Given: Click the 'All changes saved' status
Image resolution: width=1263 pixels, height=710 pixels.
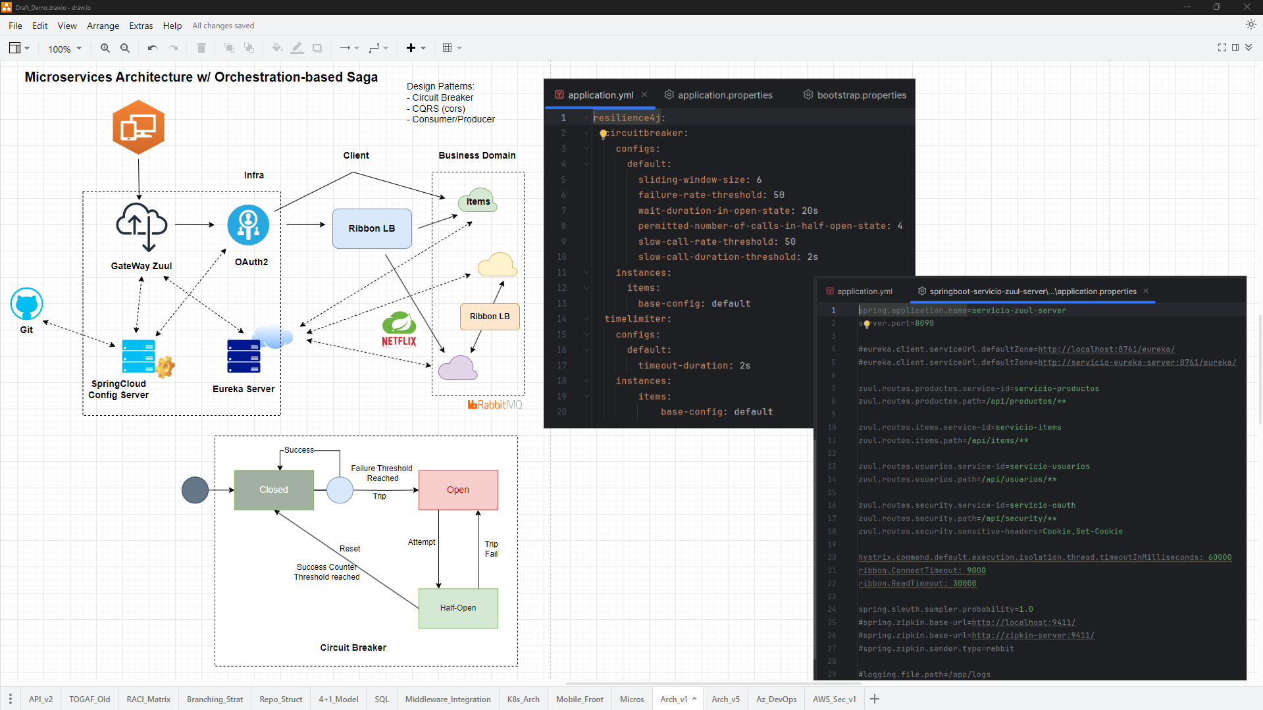Looking at the screenshot, I should tap(223, 26).
